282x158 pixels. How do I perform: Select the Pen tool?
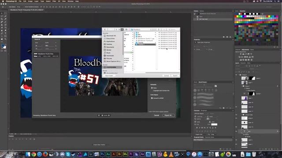[2, 33]
